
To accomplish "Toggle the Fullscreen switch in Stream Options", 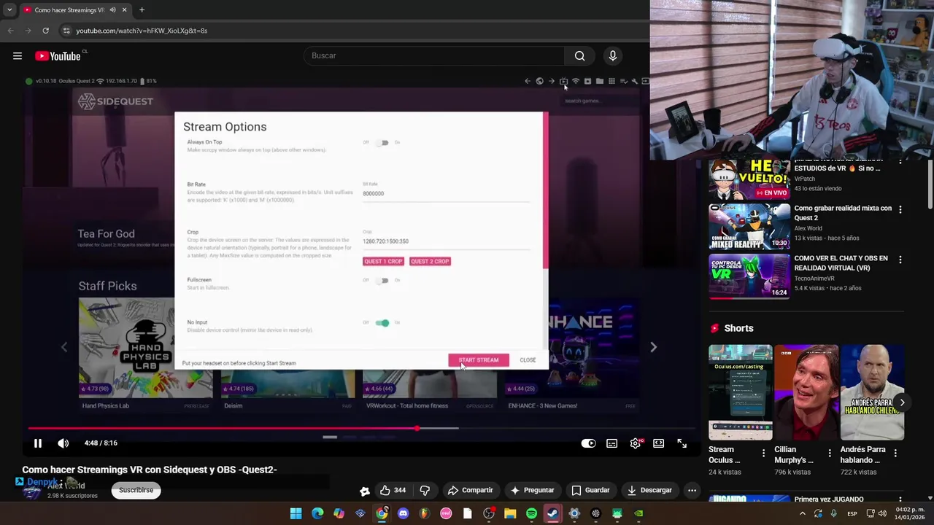I will point(383,281).
